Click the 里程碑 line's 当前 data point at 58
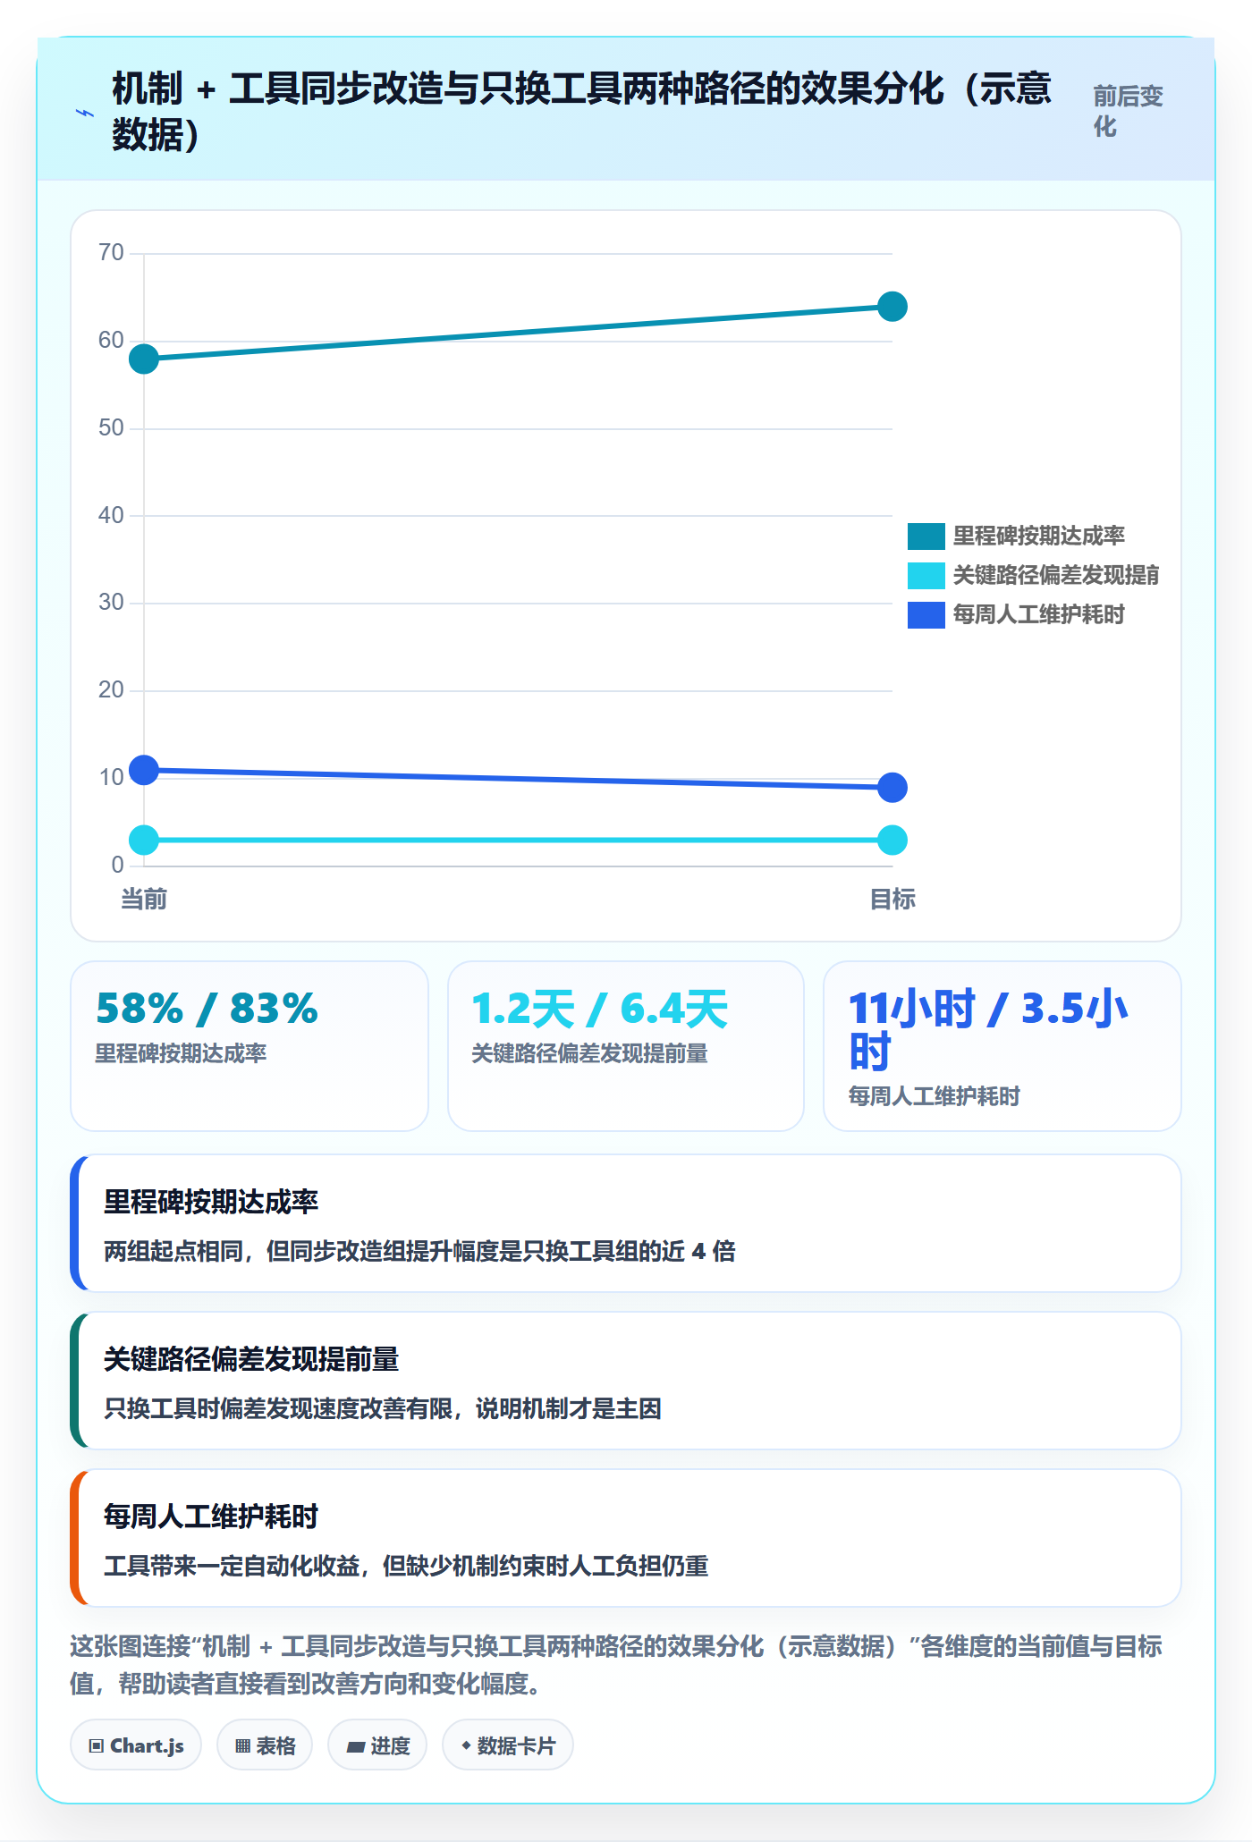 (144, 359)
